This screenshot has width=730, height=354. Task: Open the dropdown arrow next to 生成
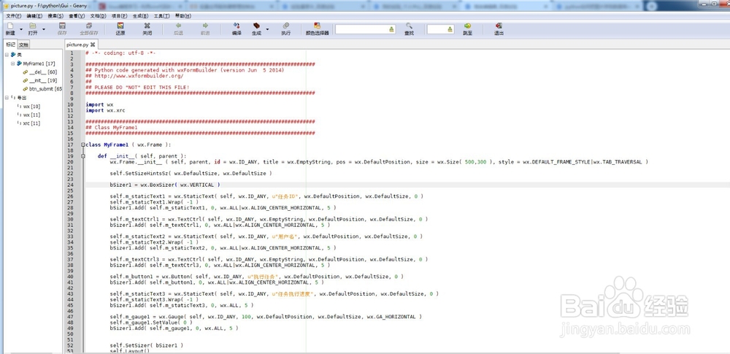pyautogui.click(x=268, y=29)
